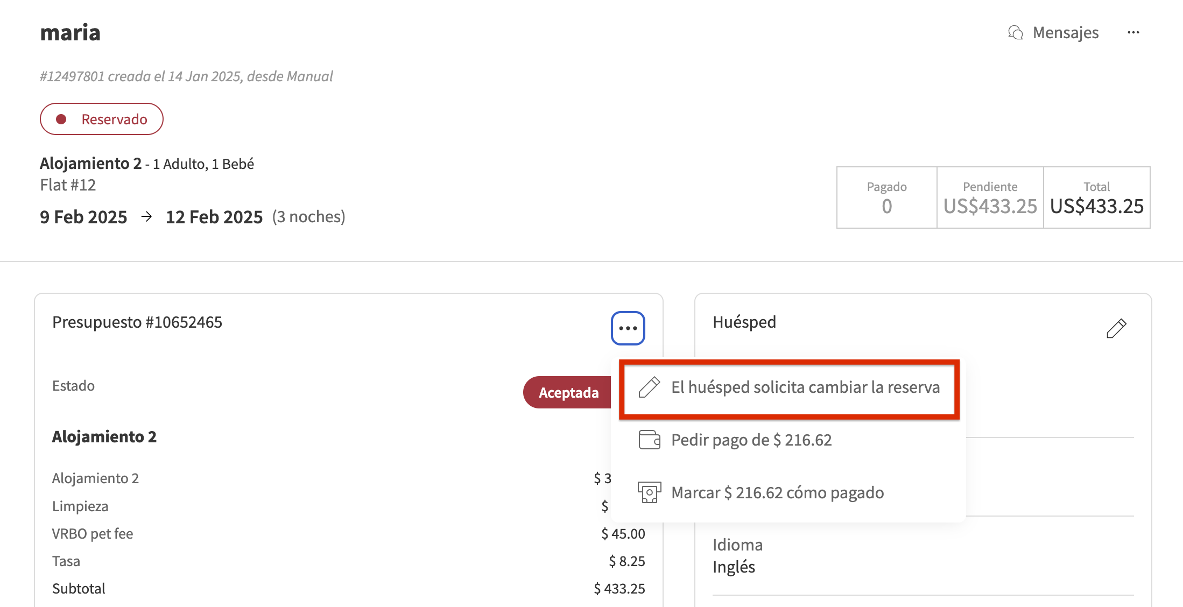Viewport: 1183px width, 607px height.
Task: Click the pencil icon beside cambiar la reserva
Action: pos(650,387)
